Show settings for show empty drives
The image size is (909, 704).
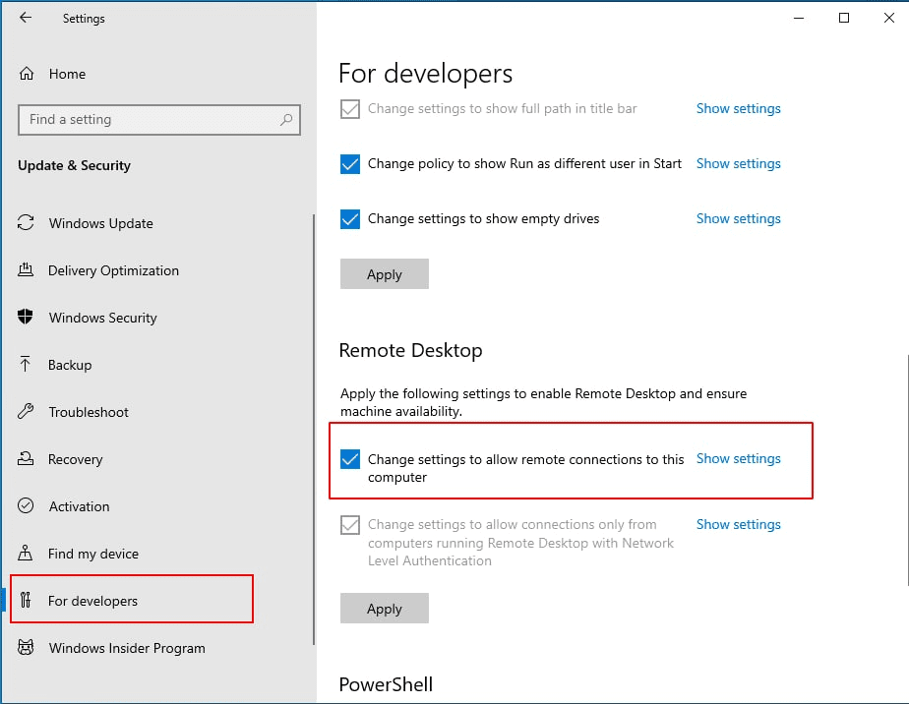[x=738, y=218]
